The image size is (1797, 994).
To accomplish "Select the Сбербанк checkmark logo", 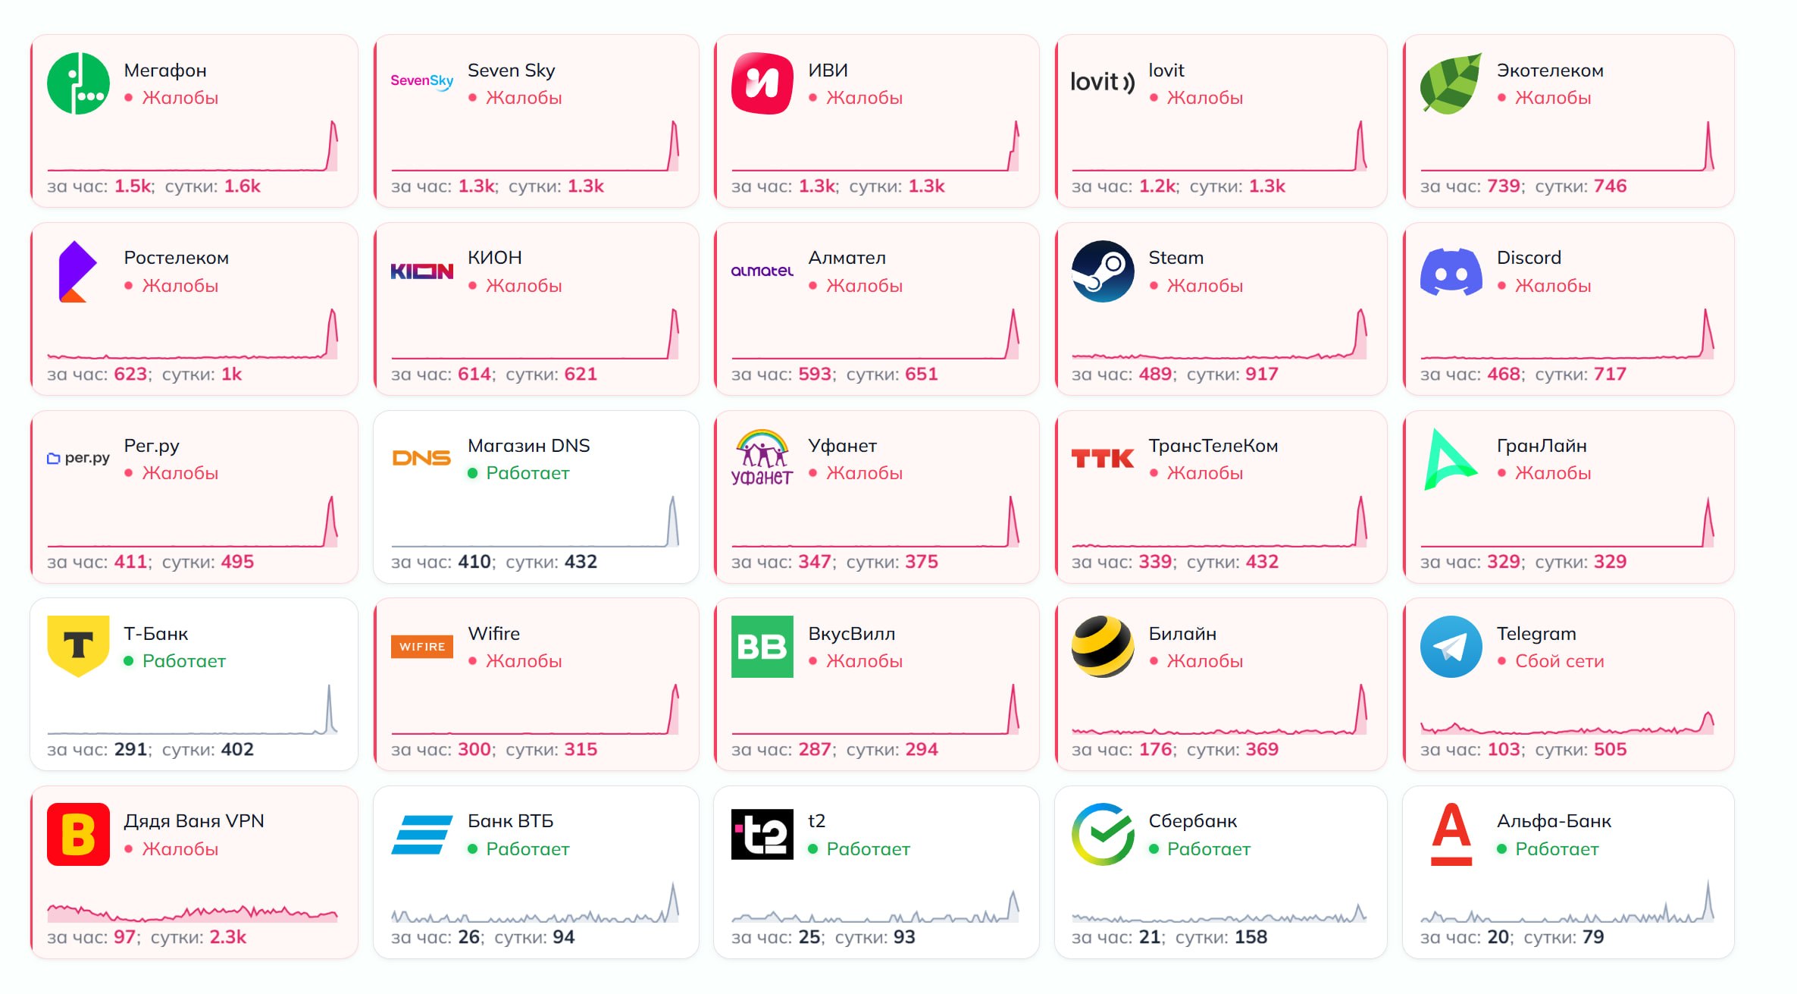I will click(x=1103, y=834).
